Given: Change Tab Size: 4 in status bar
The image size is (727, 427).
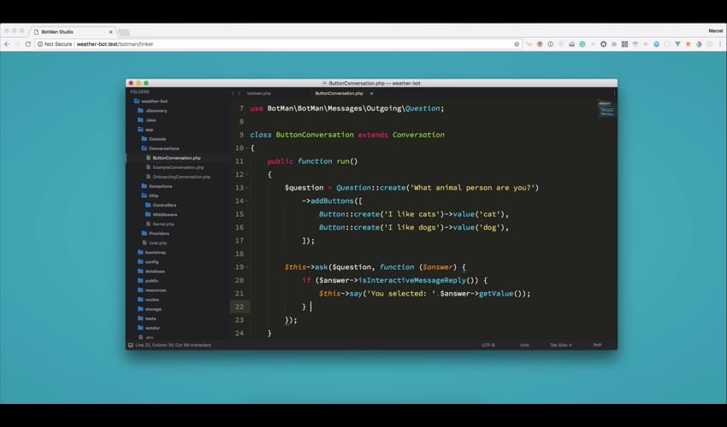Looking at the screenshot, I should pyautogui.click(x=560, y=345).
